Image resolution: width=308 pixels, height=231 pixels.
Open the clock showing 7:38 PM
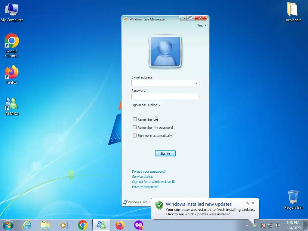pyautogui.click(x=293, y=225)
